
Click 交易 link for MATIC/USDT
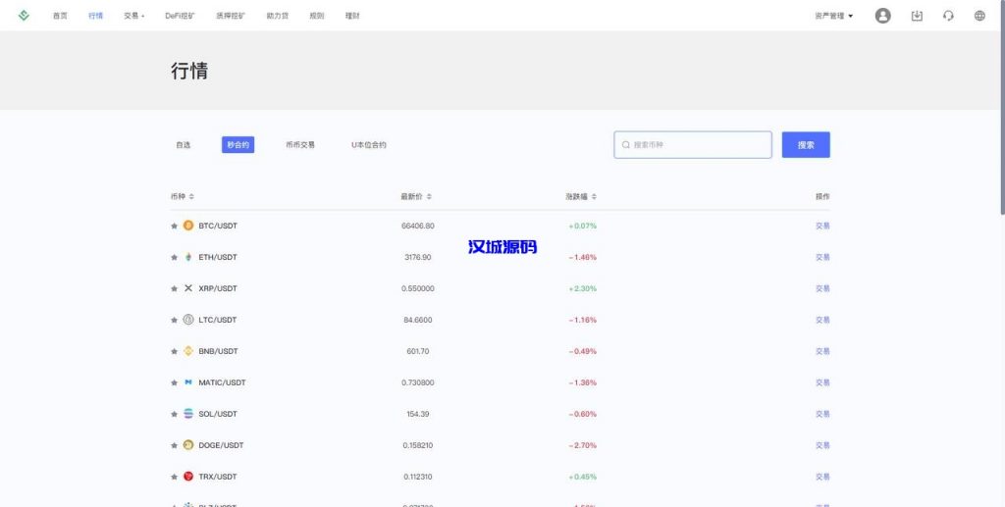click(822, 382)
